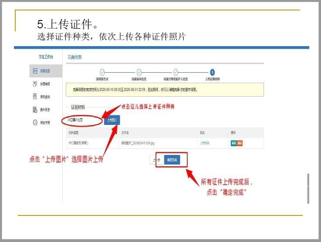Go to step 选择报名点 check circle

coord(102,72)
